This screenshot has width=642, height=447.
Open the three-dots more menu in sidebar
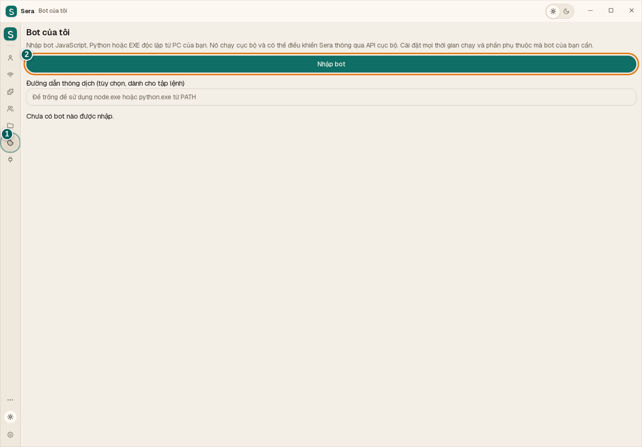[x=10, y=400]
